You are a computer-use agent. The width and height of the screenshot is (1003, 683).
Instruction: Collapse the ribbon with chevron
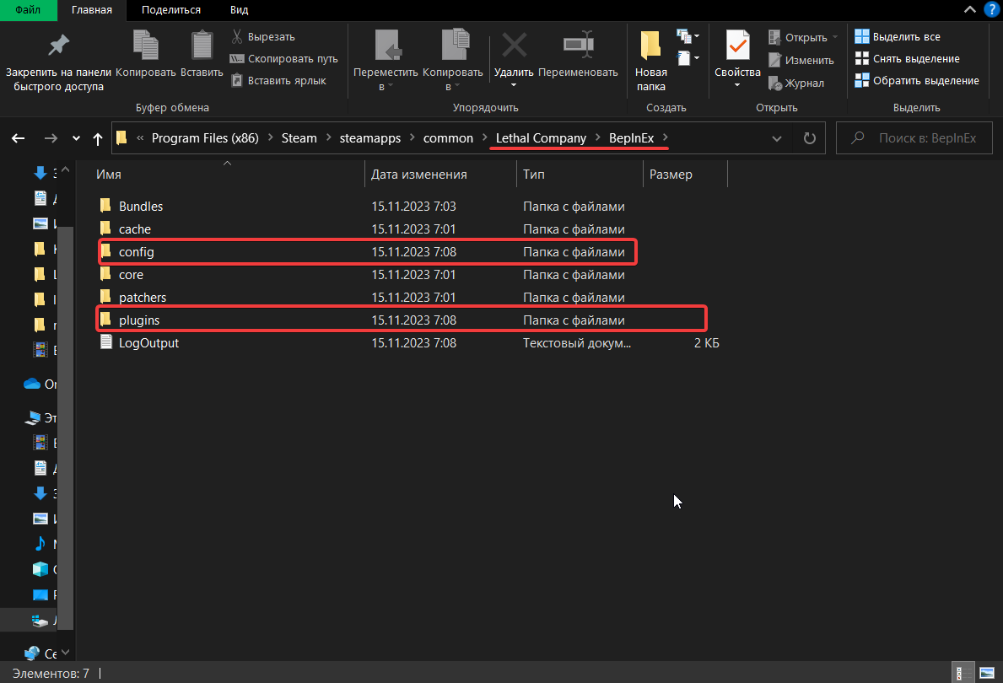pos(970,9)
